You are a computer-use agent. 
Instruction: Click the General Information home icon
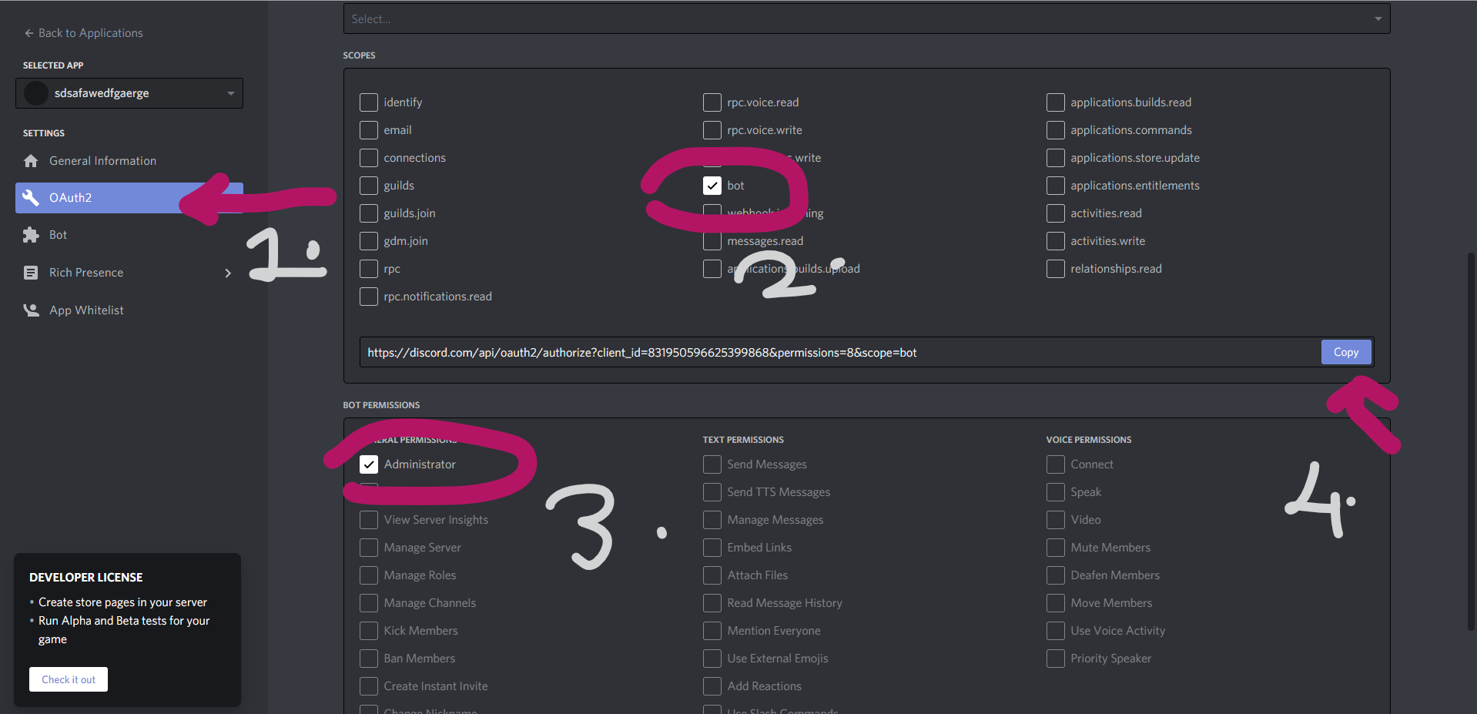(x=31, y=161)
